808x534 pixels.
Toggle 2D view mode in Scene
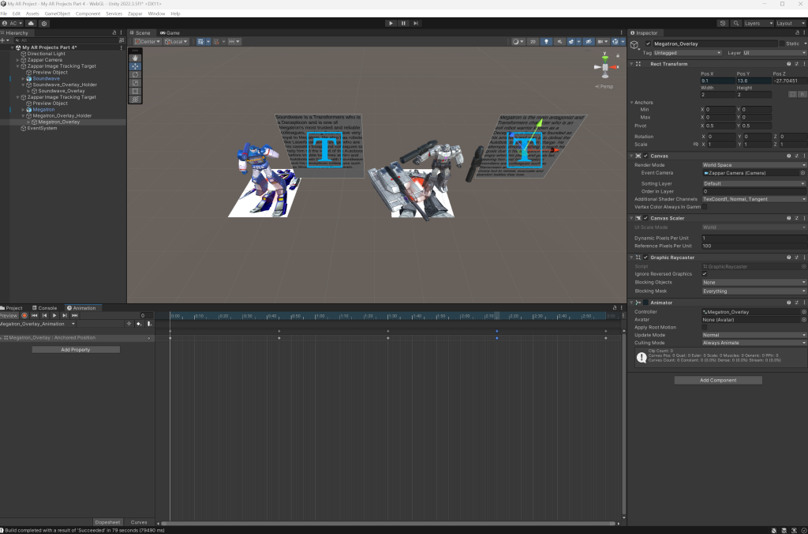(x=533, y=41)
